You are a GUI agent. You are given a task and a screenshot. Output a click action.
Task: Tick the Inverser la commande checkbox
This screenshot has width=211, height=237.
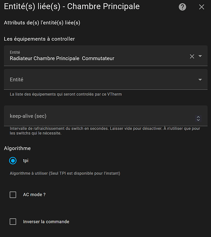pyautogui.click(x=13, y=222)
